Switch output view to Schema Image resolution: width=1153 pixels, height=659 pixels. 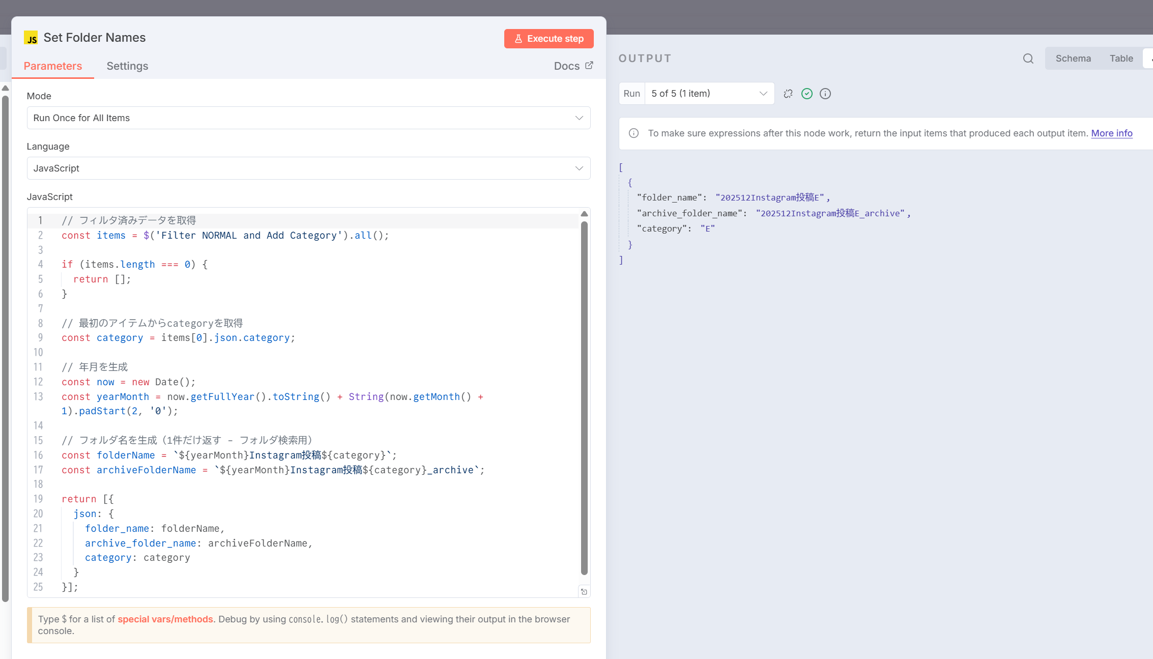pos(1073,59)
